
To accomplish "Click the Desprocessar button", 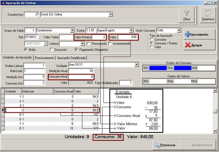I will point(202,145).
